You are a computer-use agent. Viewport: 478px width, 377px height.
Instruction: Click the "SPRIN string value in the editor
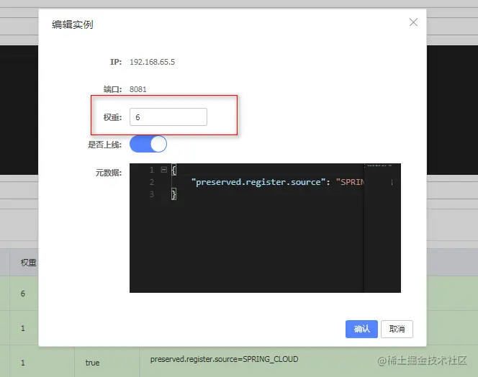(x=350, y=182)
